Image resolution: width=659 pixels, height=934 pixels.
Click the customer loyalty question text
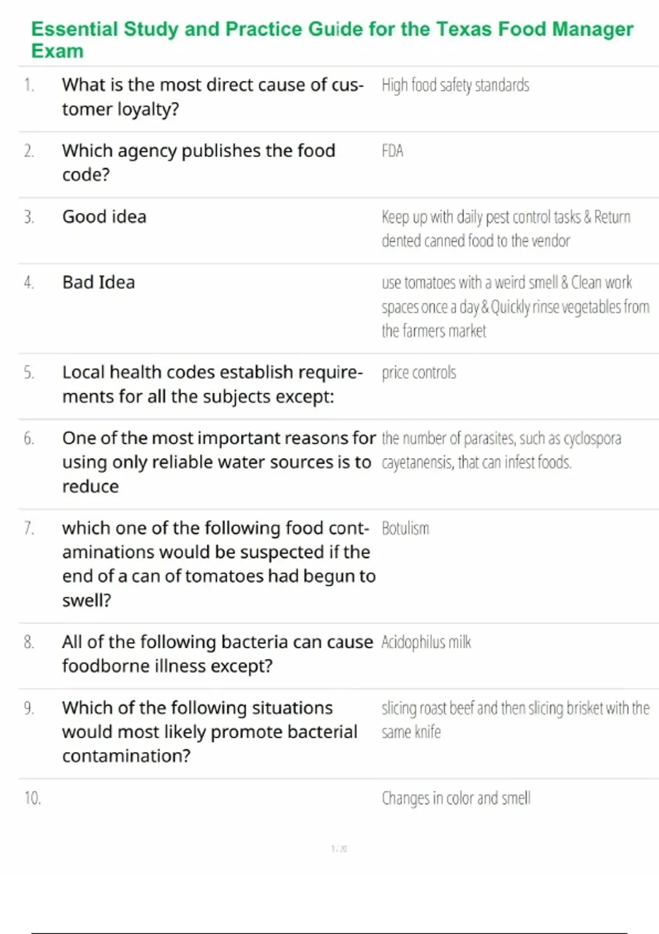212,97
